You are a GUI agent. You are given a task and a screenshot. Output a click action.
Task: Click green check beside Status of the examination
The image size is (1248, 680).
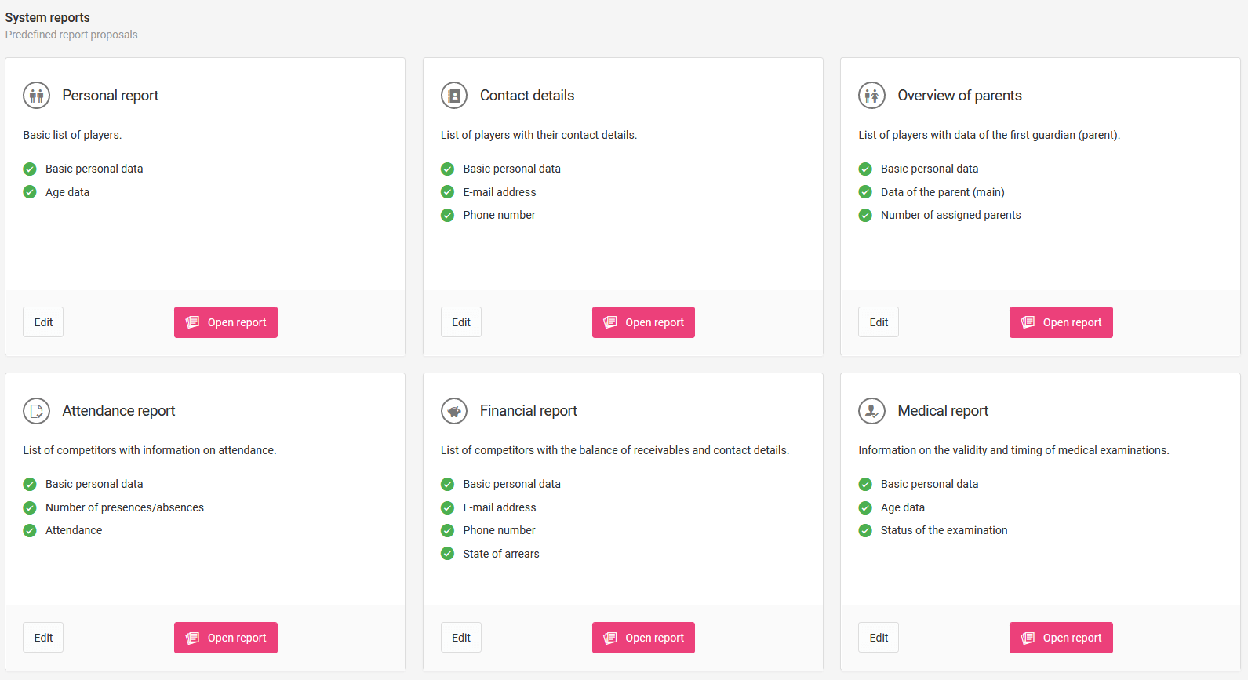tap(865, 531)
